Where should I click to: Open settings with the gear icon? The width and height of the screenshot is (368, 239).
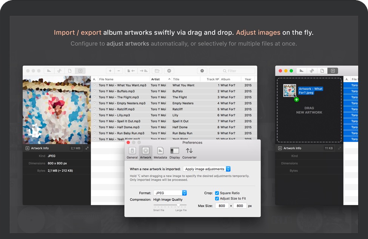[x=202, y=71]
